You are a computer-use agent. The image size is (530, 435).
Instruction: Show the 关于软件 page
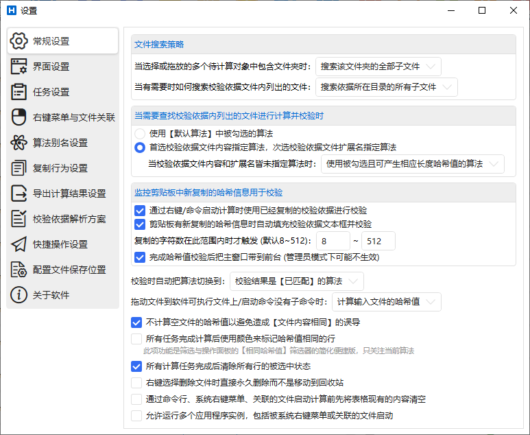pyautogui.click(x=63, y=294)
